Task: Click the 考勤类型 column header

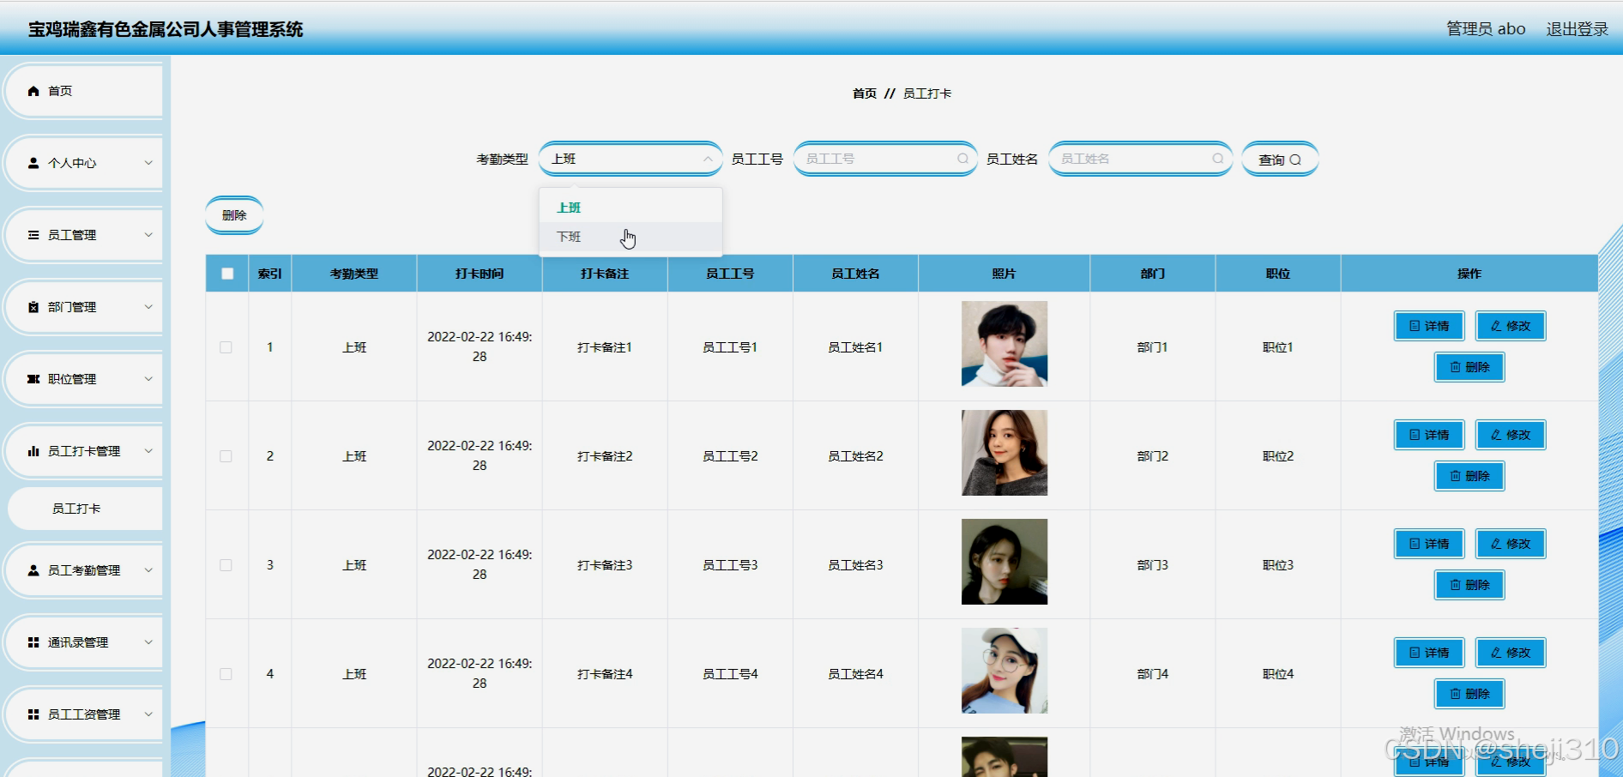Action: [x=354, y=274]
